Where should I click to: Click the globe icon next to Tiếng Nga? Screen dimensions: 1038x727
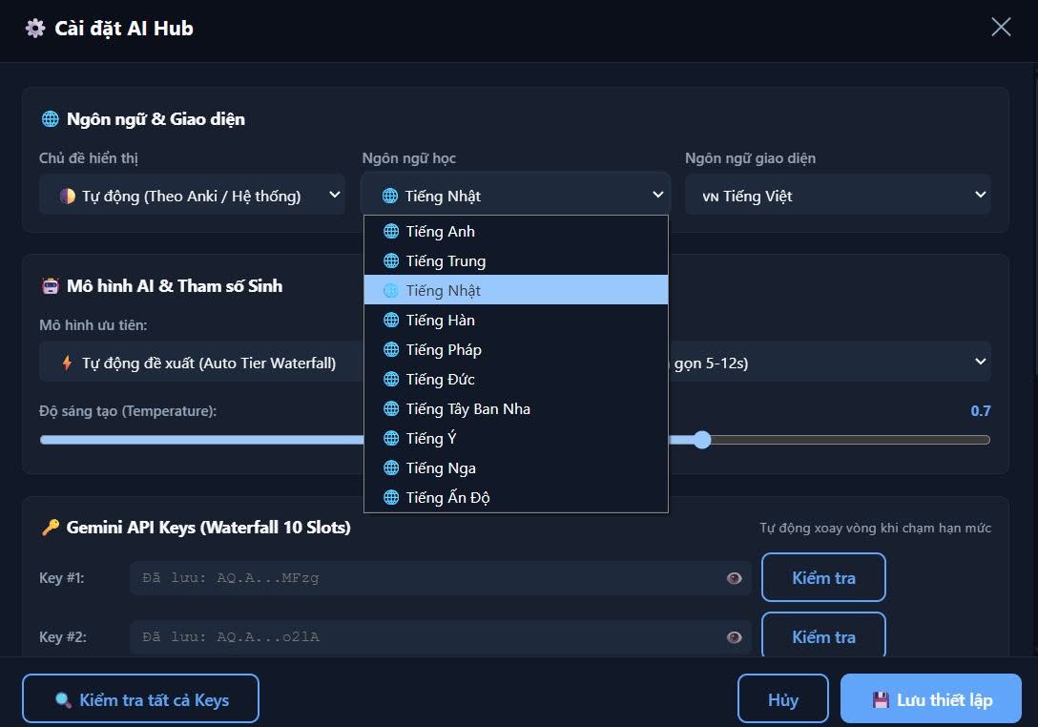pyautogui.click(x=391, y=467)
